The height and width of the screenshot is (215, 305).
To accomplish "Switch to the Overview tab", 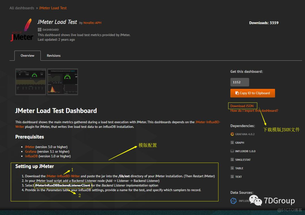I will pos(27,56).
